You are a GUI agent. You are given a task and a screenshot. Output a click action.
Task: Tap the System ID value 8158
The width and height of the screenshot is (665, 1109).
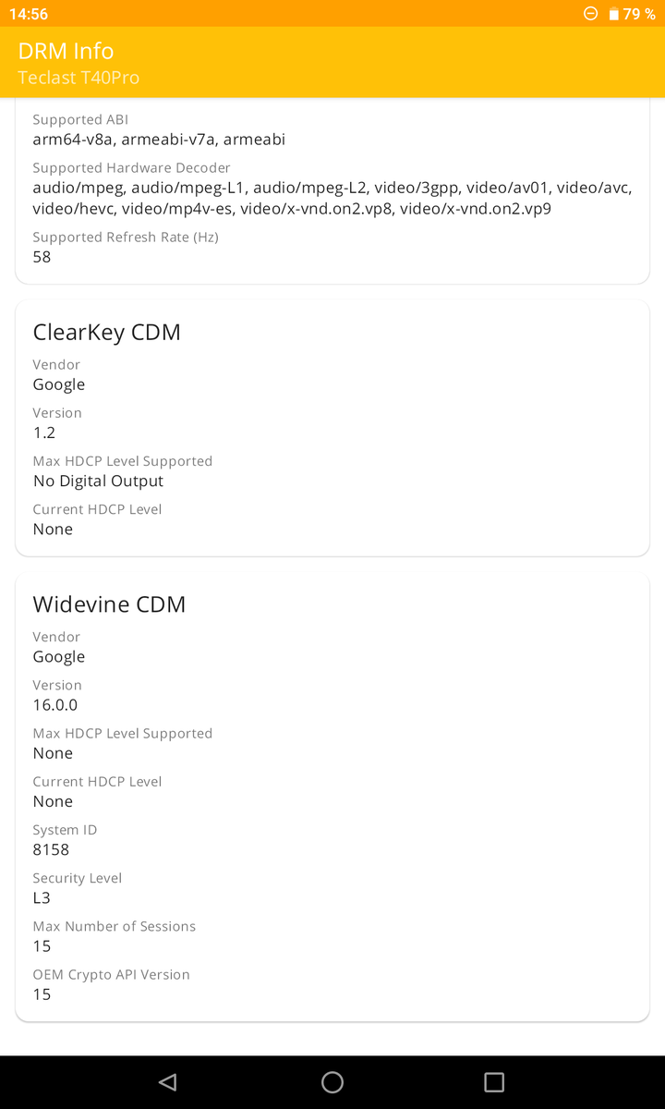pos(51,849)
